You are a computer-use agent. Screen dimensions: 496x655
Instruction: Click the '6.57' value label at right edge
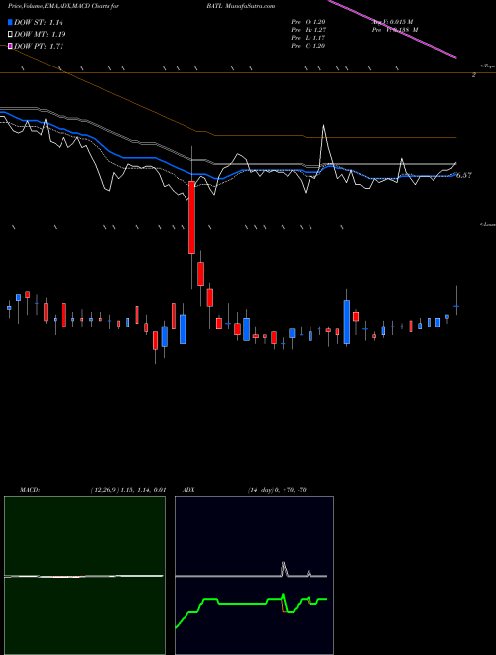[x=464, y=175]
